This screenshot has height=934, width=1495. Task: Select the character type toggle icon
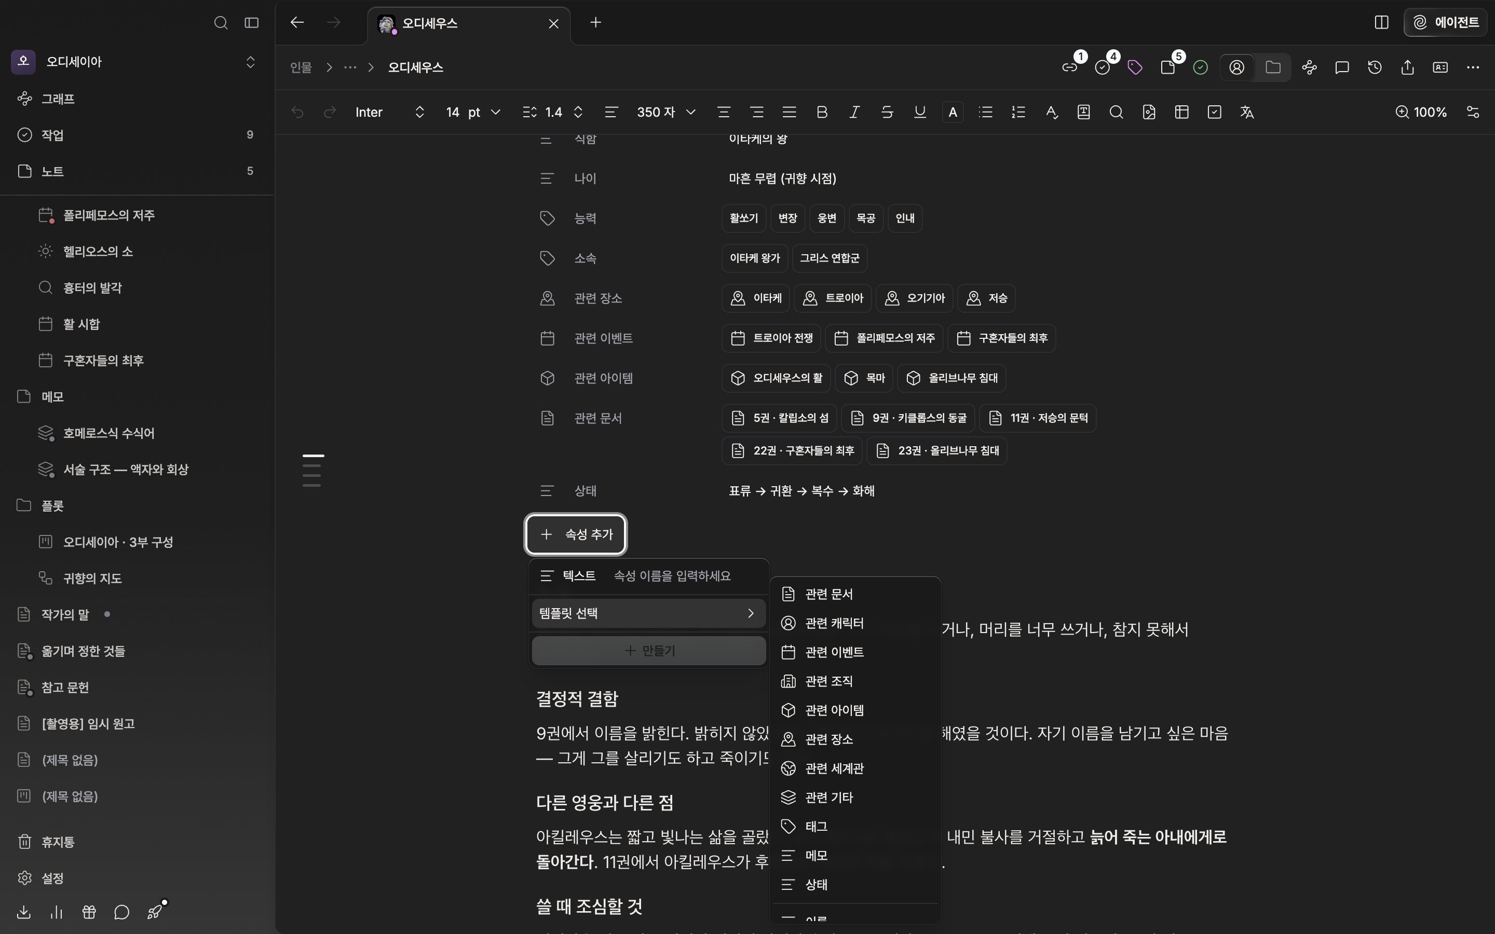click(x=1237, y=67)
